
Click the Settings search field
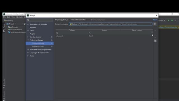coord(40,20)
